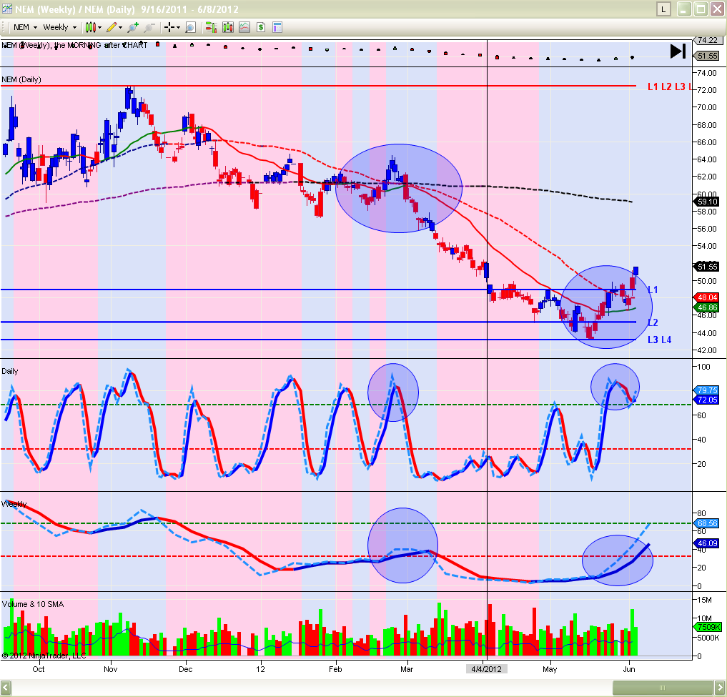The height and width of the screenshot is (697, 727).
Task: Click the red L1 L2 L3 resistance label
Action: pos(669,86)
